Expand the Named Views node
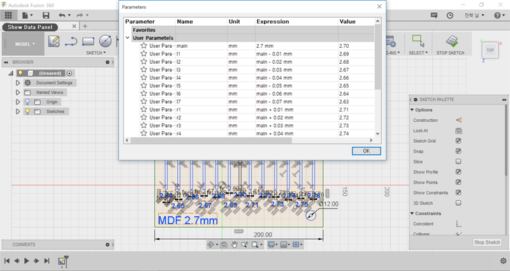Image resolution: width=510 pixels, height=271 pixels. point(18,92)
